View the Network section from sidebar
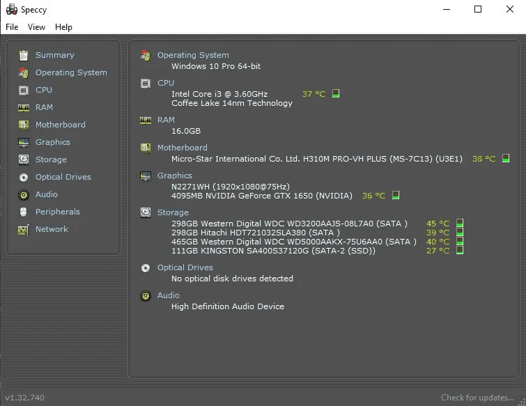 [52, 230]
